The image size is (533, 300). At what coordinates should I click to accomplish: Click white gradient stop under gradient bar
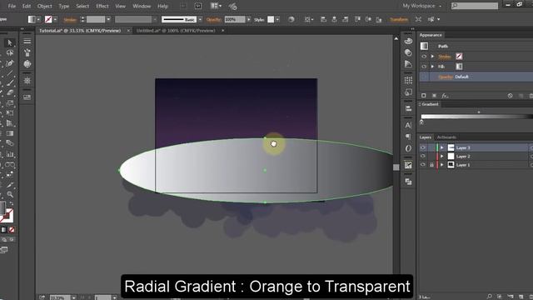pyautogui.click(x=422, y=122)
